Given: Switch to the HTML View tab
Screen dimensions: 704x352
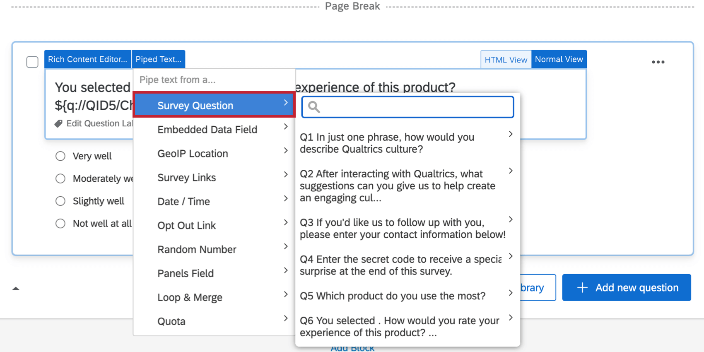Looking at the screenshot, I should (x=506, y=60).
